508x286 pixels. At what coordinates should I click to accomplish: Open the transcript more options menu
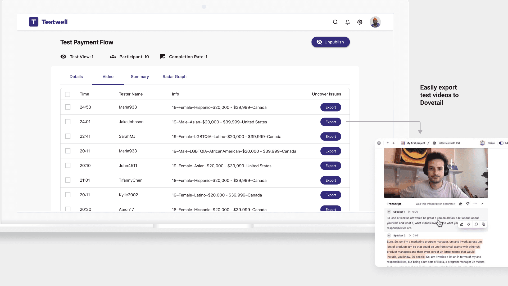tap(475, 204)
